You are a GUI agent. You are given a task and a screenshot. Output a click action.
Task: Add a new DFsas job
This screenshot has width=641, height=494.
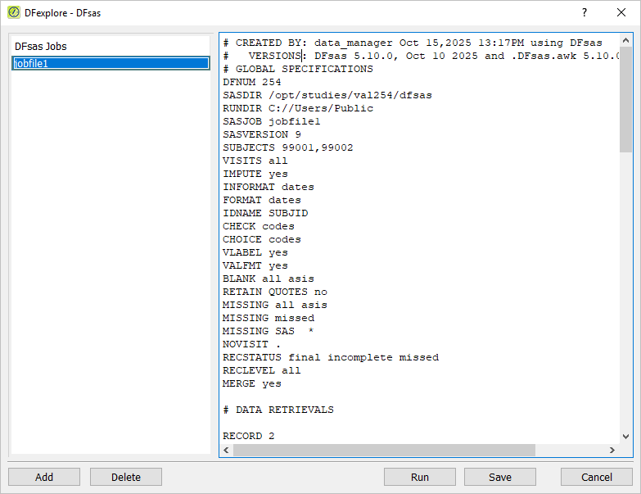pos(44,478)
